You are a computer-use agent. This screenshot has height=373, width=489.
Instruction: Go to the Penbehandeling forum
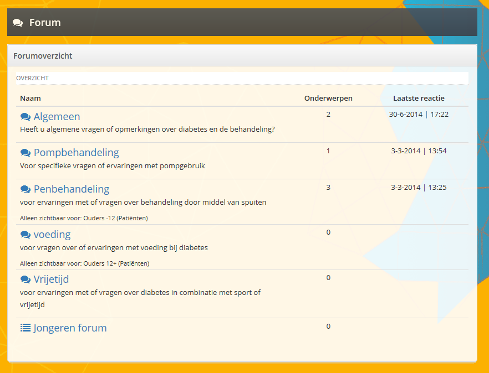coord(71,189)
